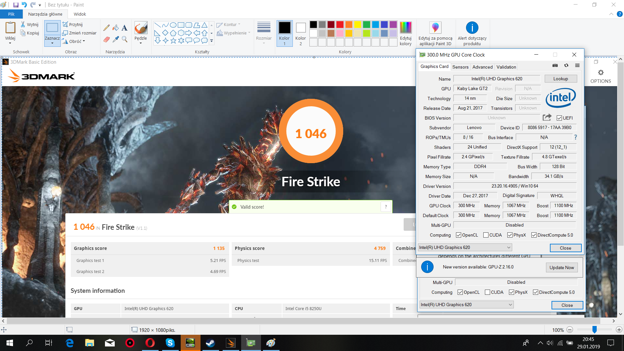Click the Alert dotyczący produktu icon
Screen dimensions: 624x351
coord(472,28)
